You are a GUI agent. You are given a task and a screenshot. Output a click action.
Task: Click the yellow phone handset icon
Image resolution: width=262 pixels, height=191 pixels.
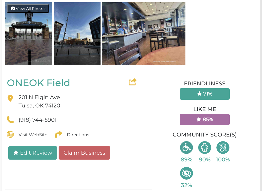coord(10,120)
